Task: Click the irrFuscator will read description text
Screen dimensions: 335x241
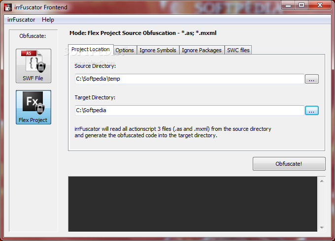Action: [x=172, y=132]
